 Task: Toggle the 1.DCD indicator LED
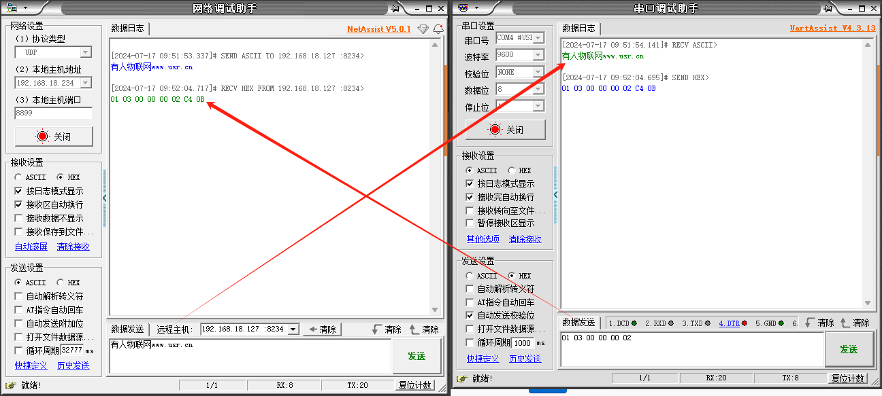pos(634,323)
